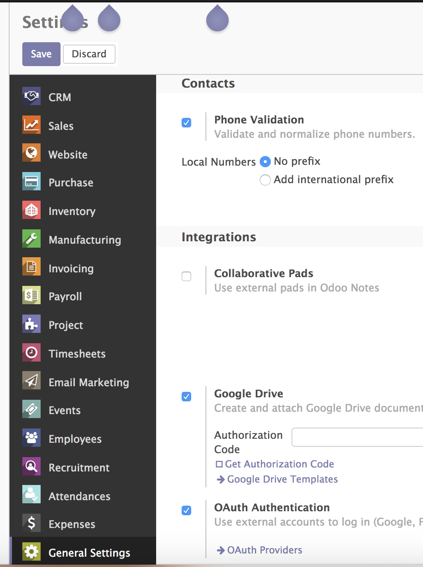Click the Purchase credit card icon
This screenshot has height=567, width=423.
31,181
